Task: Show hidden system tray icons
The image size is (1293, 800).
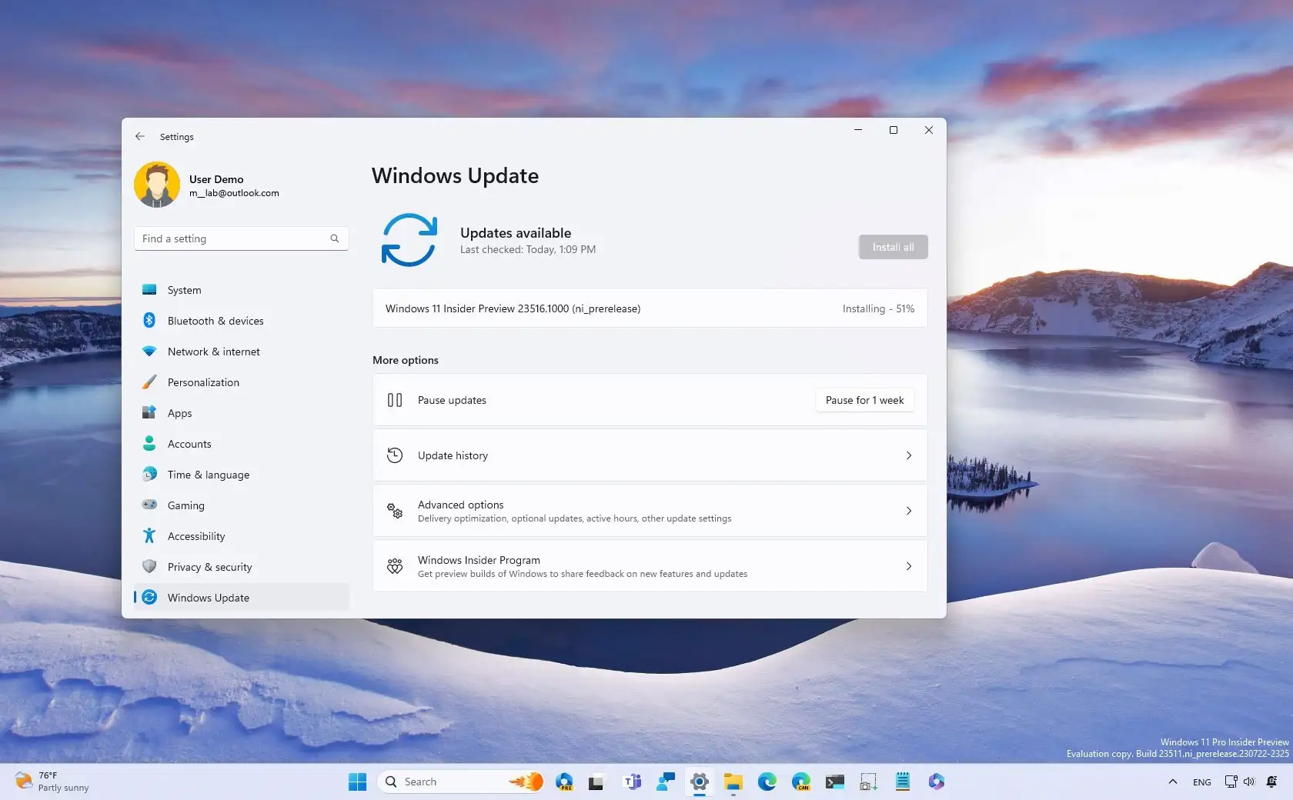Action: point(1172,782)
